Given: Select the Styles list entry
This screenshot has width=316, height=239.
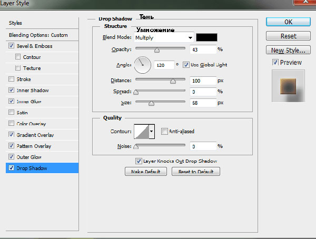Looking at the screenshot, I should point(42,23).
